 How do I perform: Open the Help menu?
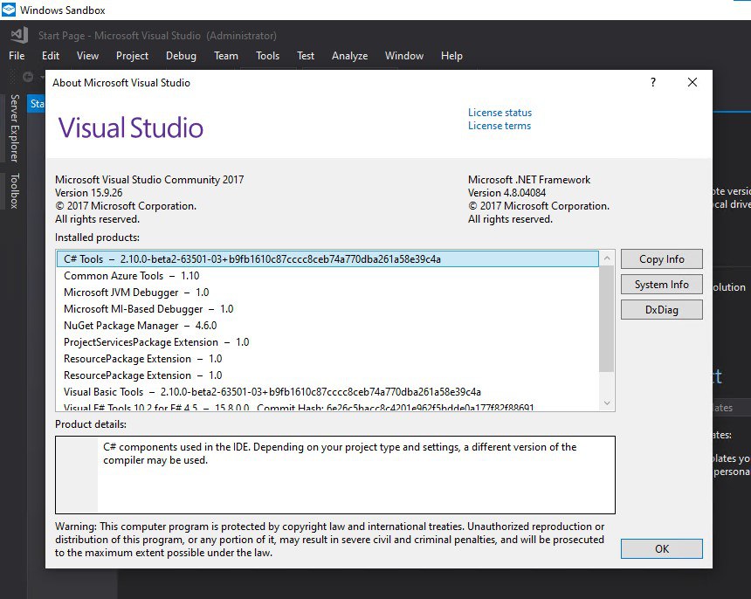(451, 56)
